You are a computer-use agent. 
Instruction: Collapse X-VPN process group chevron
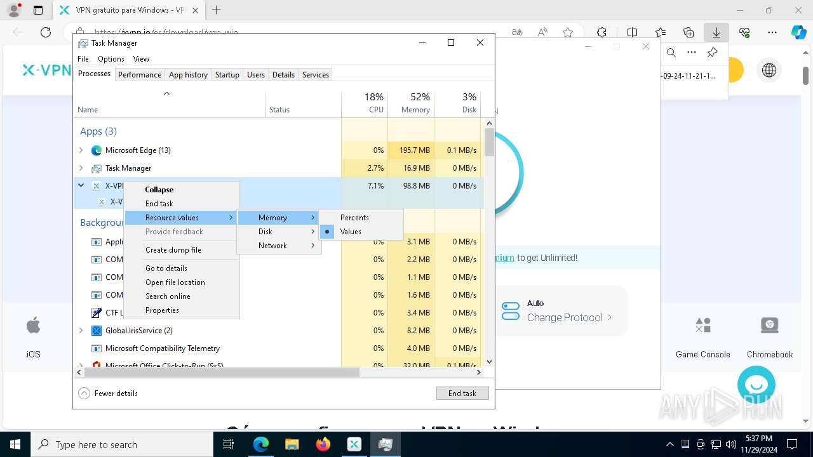(x=81, y=186)
